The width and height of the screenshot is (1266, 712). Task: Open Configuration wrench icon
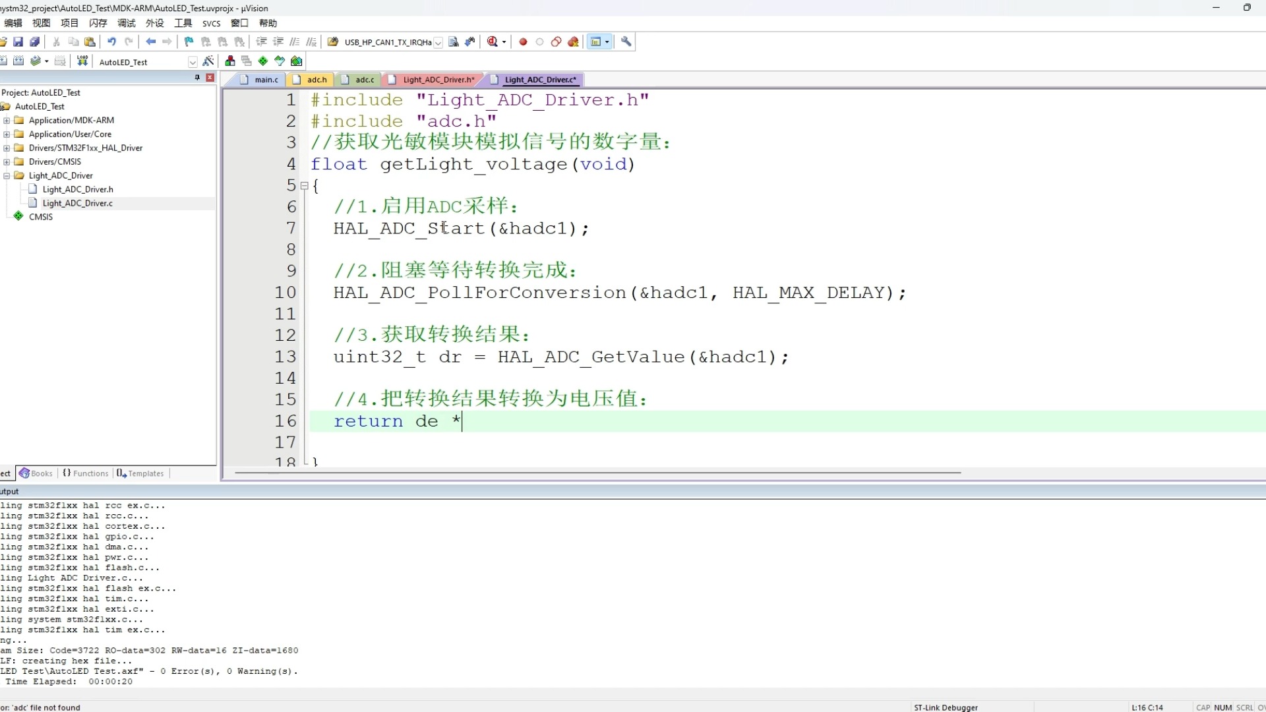click(626, 42)
